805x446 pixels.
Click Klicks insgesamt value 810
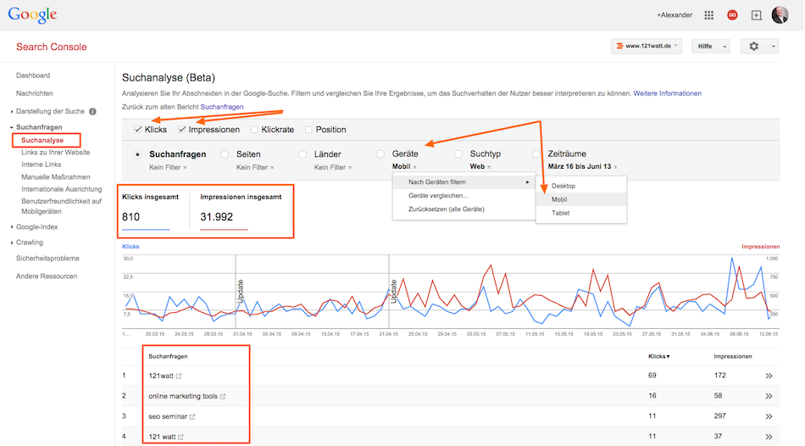pyautogui.click(x=130, y=217)
